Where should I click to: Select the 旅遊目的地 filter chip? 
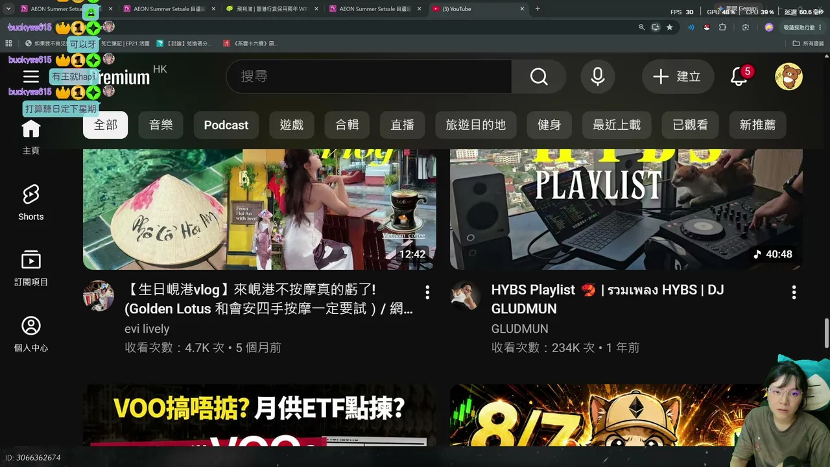(x=476, y=125)
